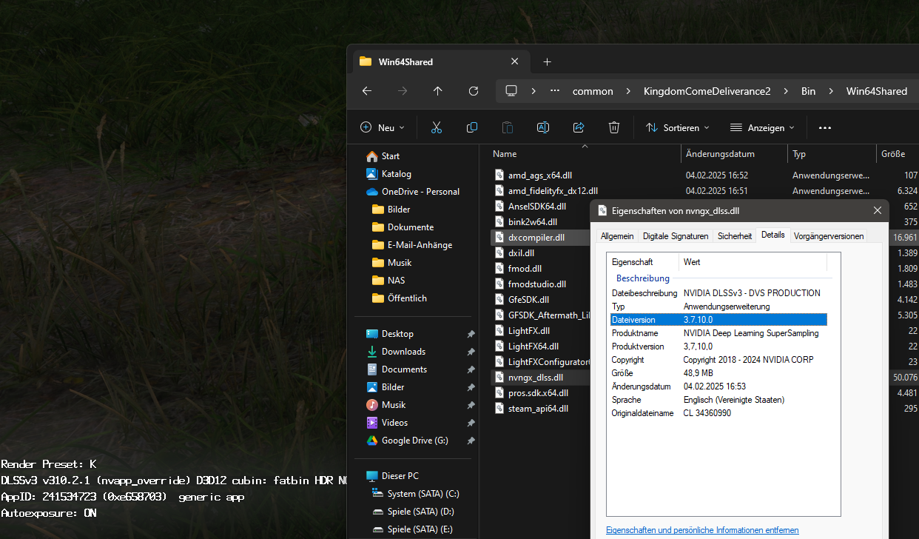Close the Win64Shared tab
919x539 pixels.
pos(515,61)
